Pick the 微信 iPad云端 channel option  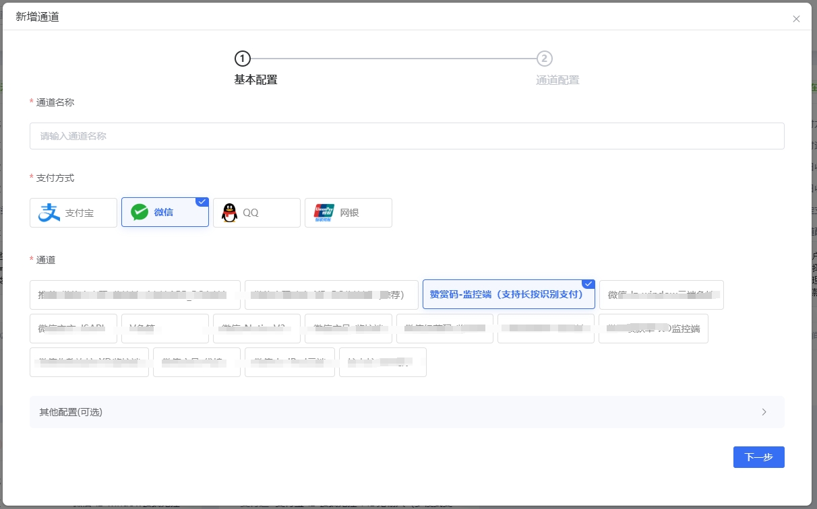coord(289,362)
